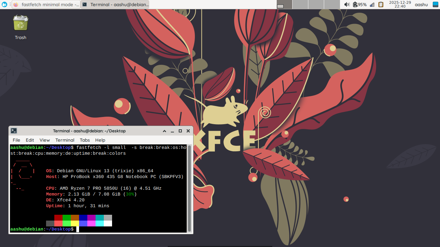Click the battery 95% indicator
Viewport: 440px width, 247px height.
pos(360,4)
